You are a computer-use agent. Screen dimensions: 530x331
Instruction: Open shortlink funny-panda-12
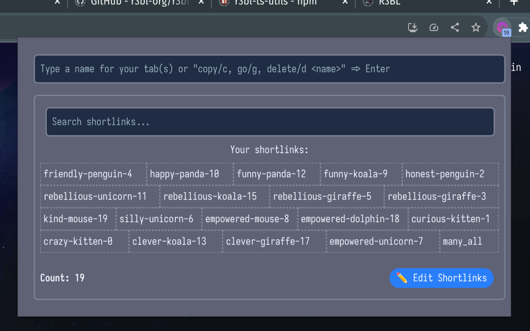[277, 174]
